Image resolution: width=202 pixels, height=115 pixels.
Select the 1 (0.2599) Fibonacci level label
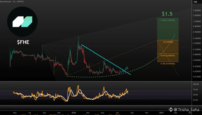click(x=168, y=42)
